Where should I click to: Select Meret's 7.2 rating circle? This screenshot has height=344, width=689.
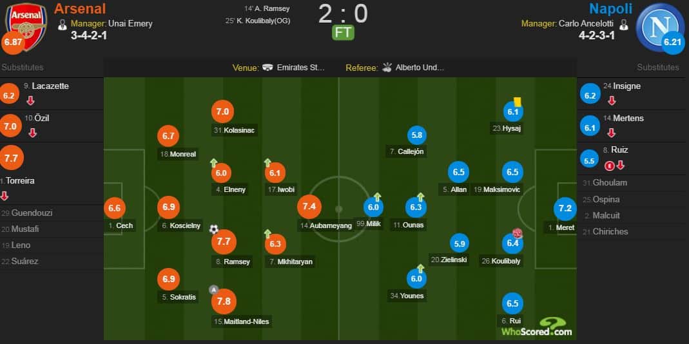coord(565,209)
